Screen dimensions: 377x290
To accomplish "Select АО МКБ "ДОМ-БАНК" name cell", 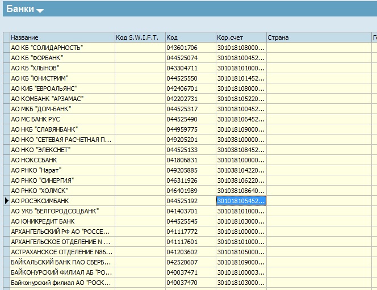I will (62, 109).
